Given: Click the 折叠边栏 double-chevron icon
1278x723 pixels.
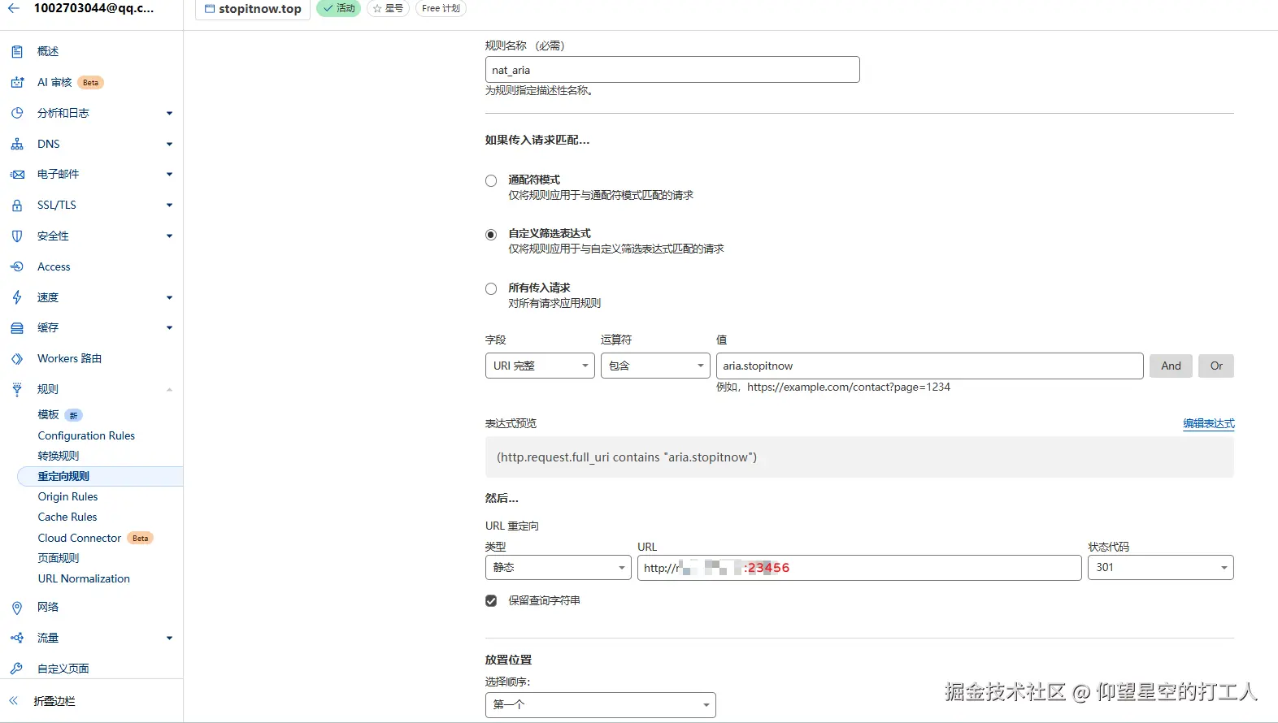Looking at the screenshot, I should (x=14, y=700).
